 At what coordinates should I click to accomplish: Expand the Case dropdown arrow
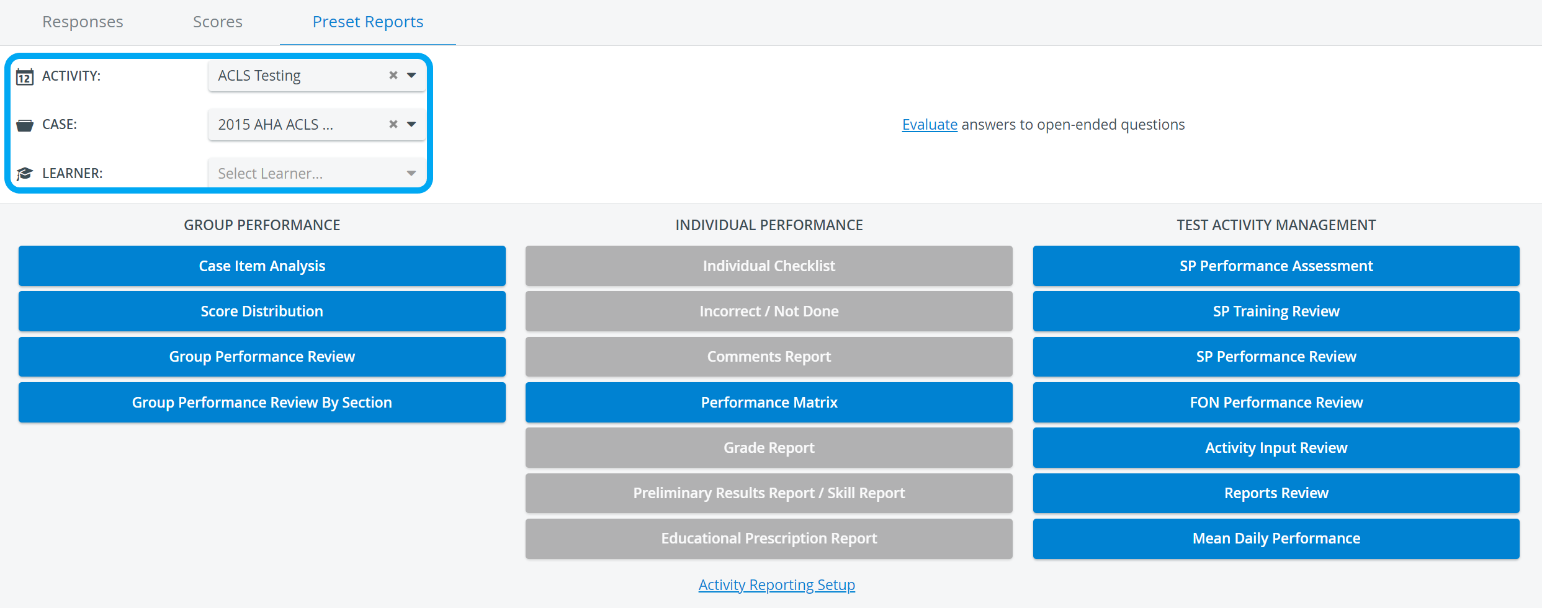[x=411, y=124]
